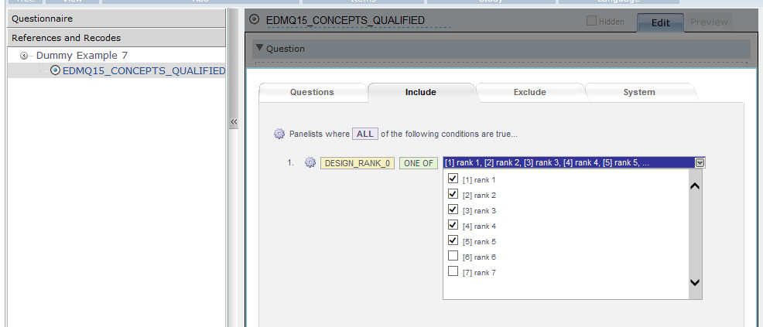763x327 pixels.
Task: Select EDMQ15_CONCEPTS_QUALIFIED in the tree
Action: pyautogui.click(x=144, y=71)
